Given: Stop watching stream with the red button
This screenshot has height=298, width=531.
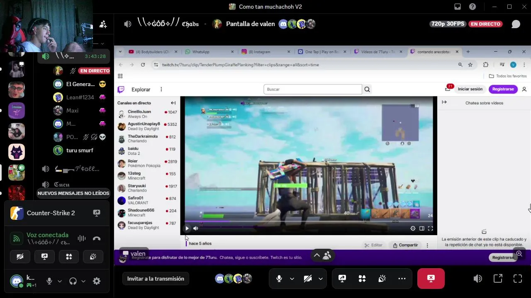Looking at the screenshot, I should 431,279.
